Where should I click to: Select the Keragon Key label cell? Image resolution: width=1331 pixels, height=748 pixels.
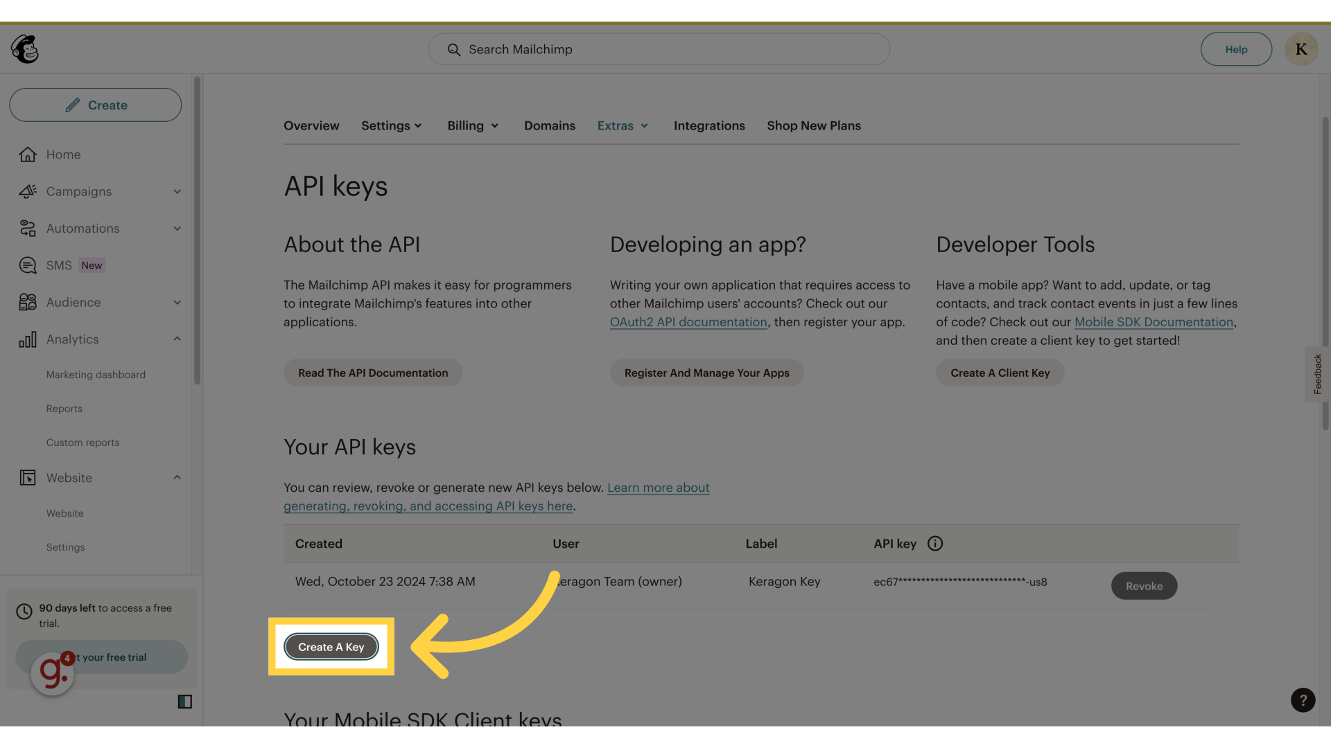click(x=785, y=582)
